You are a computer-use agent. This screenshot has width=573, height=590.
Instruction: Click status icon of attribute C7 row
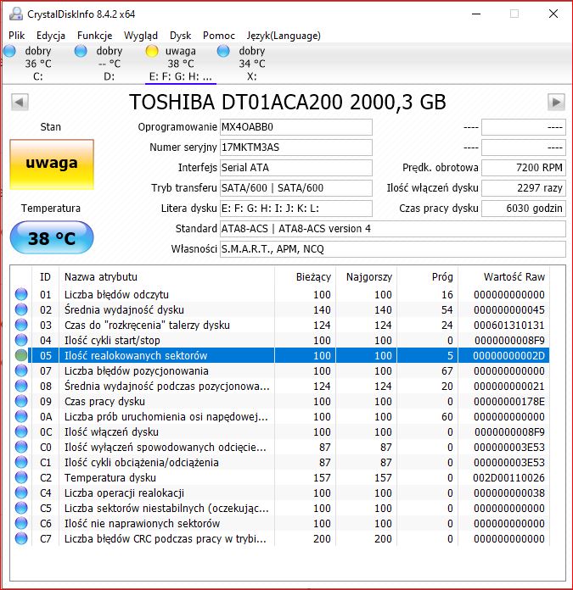pyautogui.click(x=21, y=538)
